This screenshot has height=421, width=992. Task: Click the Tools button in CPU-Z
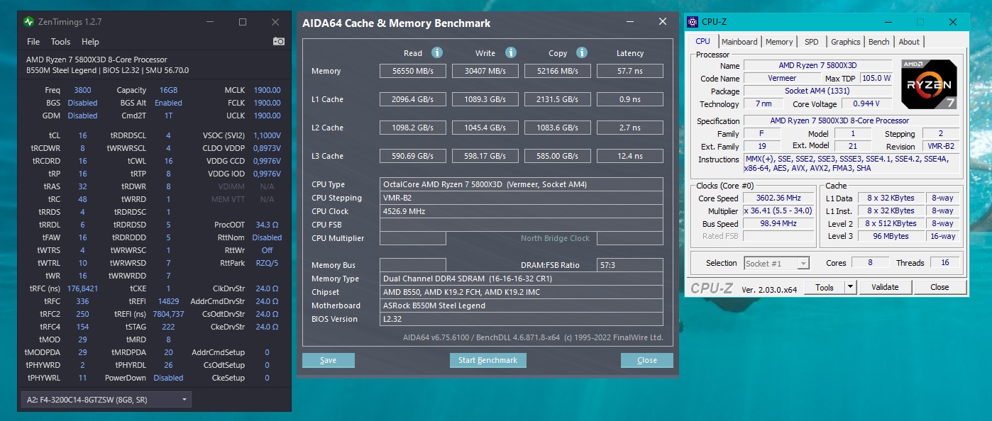point(825,287)
